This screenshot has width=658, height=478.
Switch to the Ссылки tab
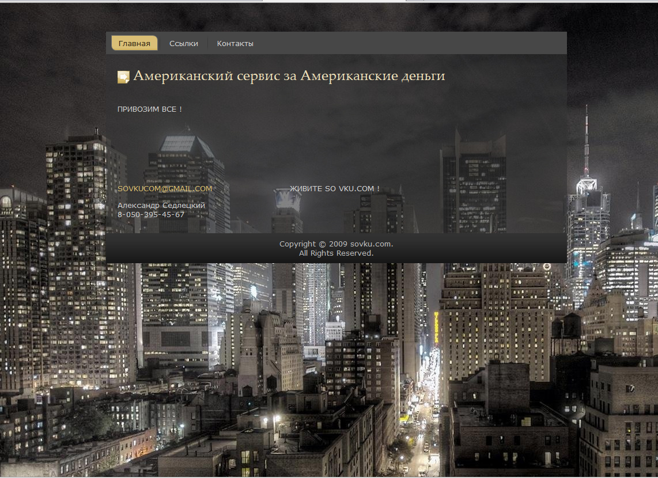pos(184,43)
